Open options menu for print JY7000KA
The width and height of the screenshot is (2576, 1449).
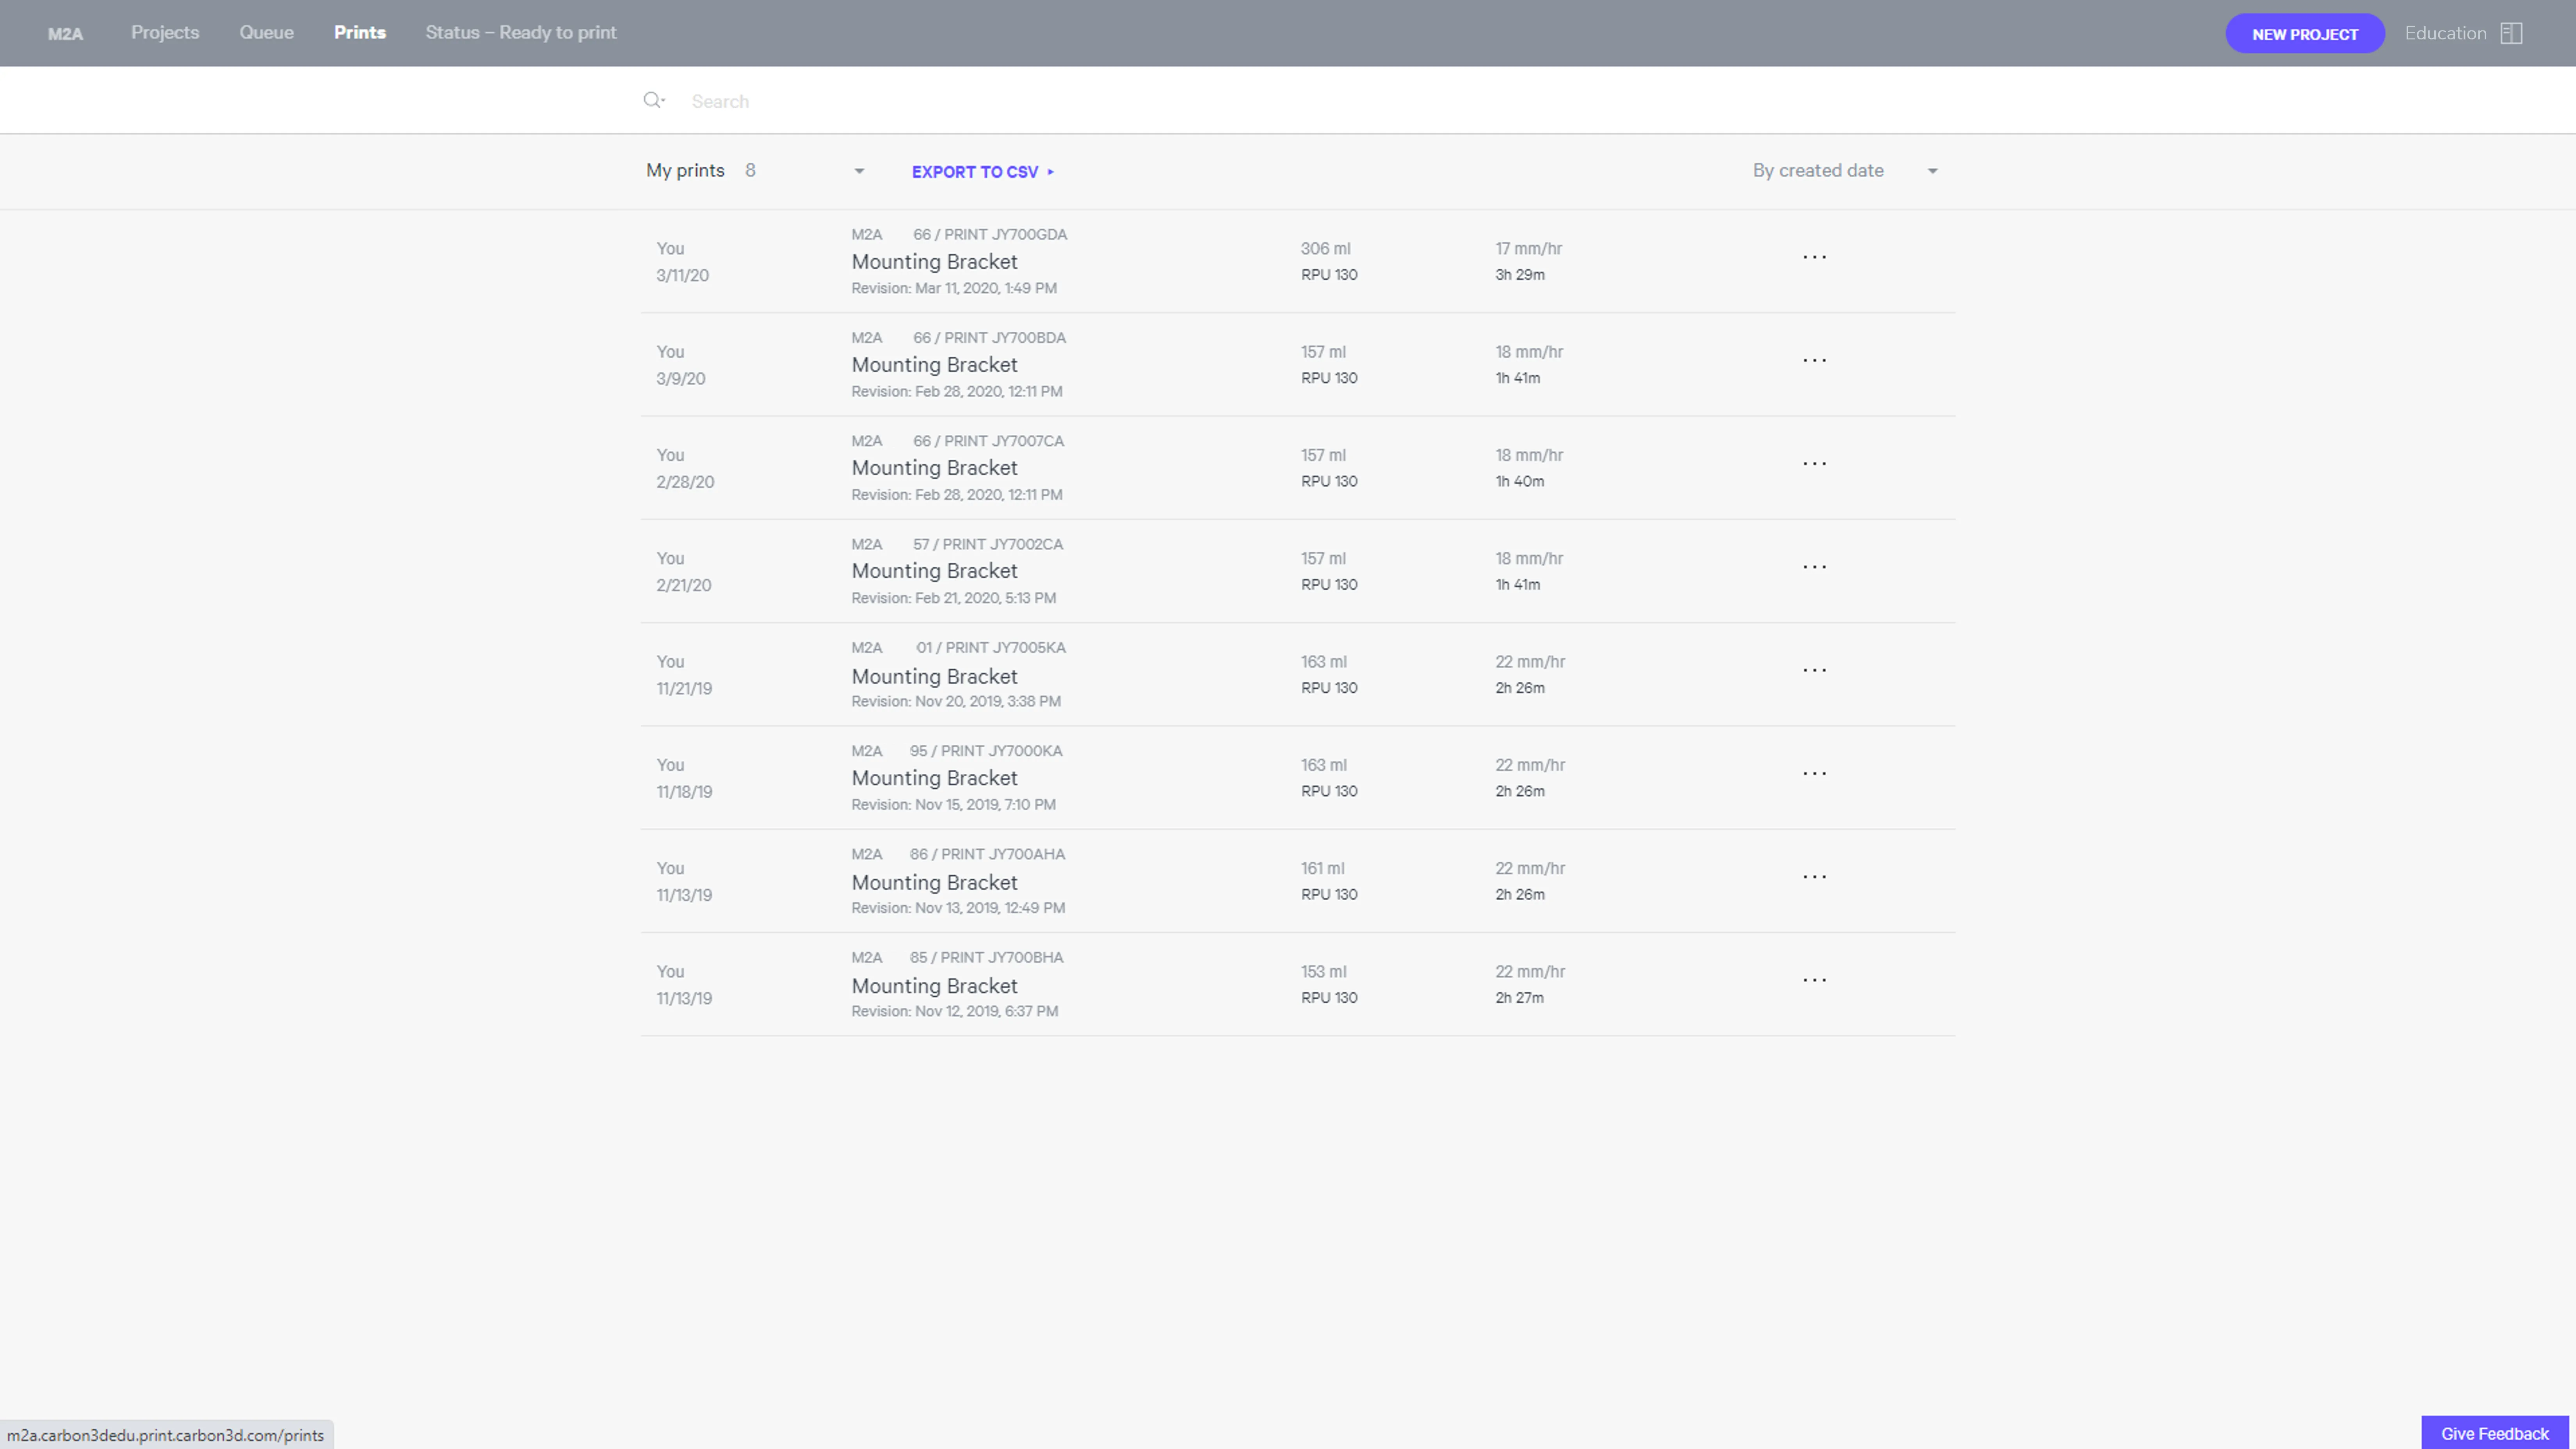1814,774
